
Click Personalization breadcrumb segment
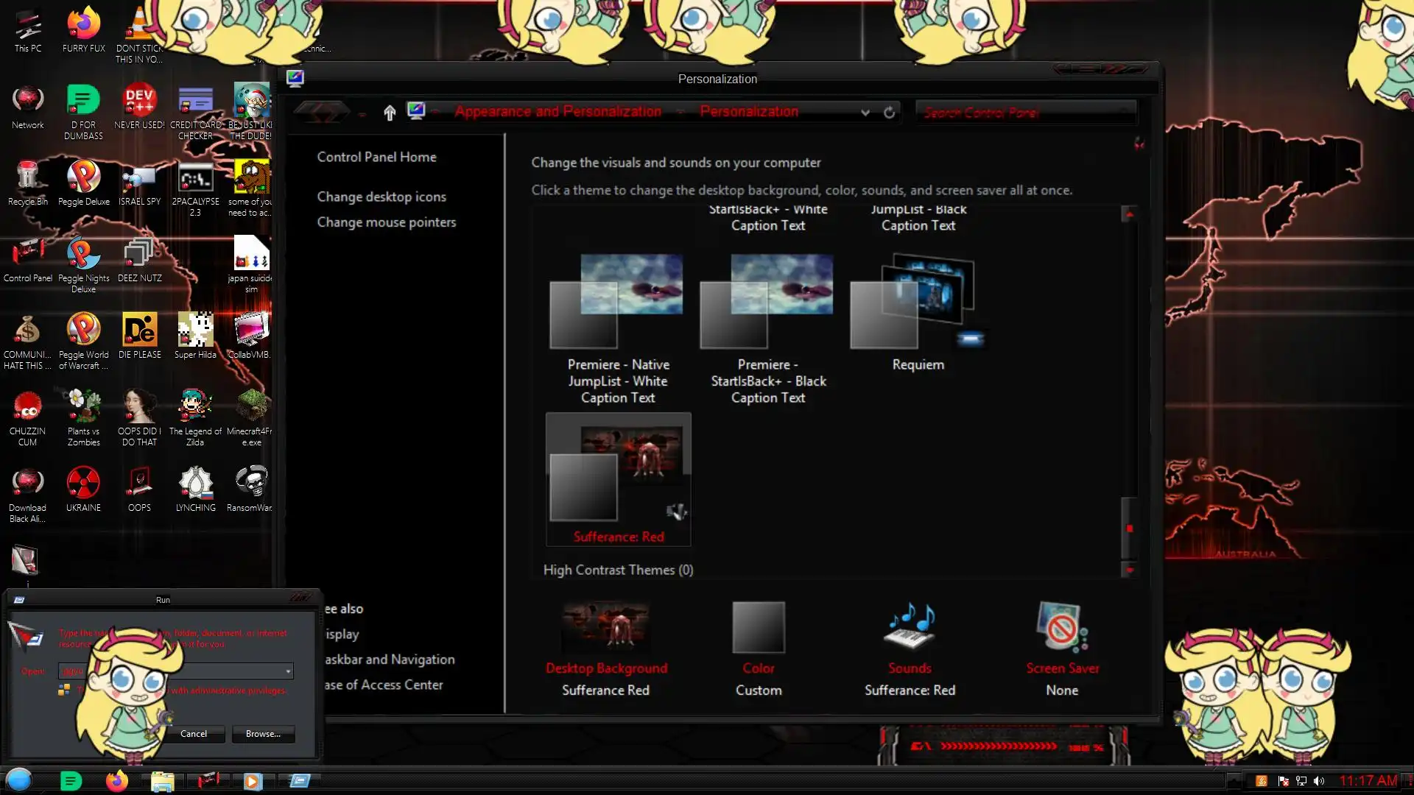748,112
